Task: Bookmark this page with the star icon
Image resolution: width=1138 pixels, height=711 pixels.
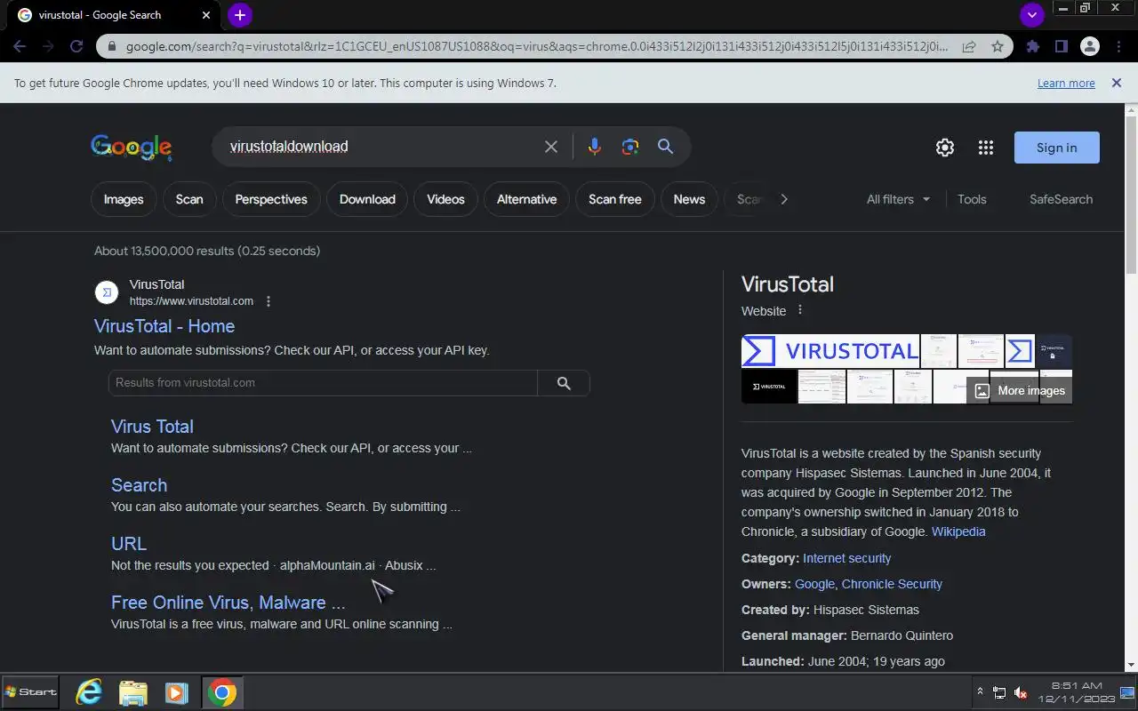Action: coord(998,46)
